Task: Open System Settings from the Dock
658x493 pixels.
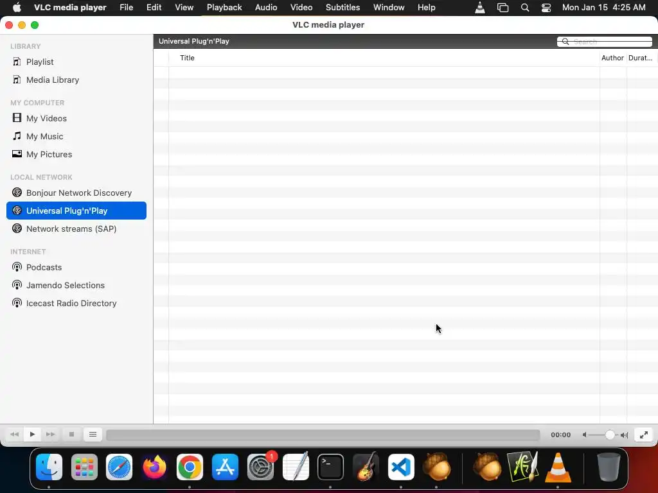Action: click(260, 467)
